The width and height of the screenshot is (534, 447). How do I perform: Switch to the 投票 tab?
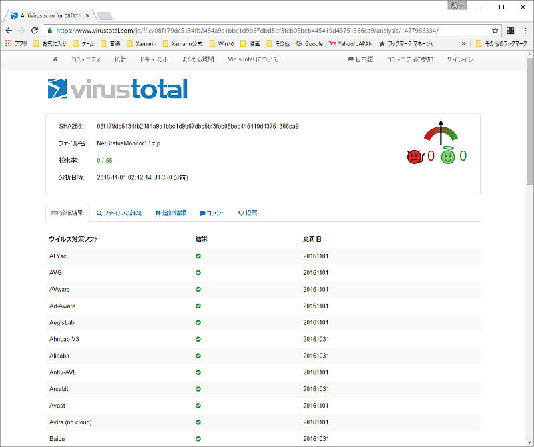pyautogui.click(x=248, y=213)
